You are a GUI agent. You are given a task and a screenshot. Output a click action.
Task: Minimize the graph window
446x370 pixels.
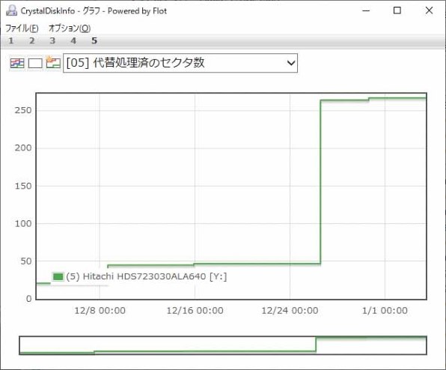[x=366, y=10]
